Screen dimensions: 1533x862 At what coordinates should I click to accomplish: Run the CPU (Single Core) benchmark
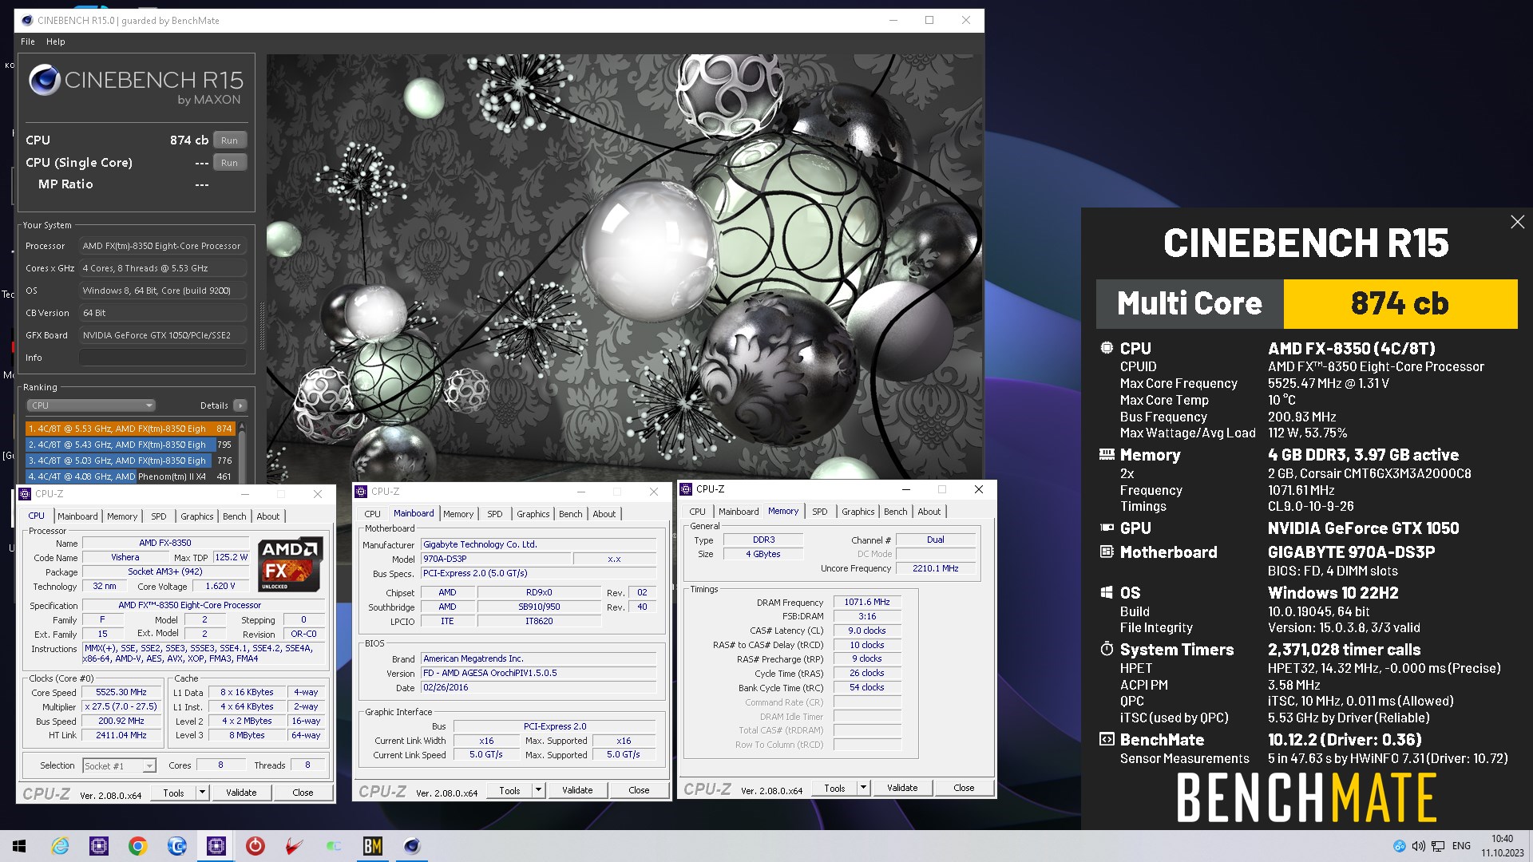pos(229,163)
